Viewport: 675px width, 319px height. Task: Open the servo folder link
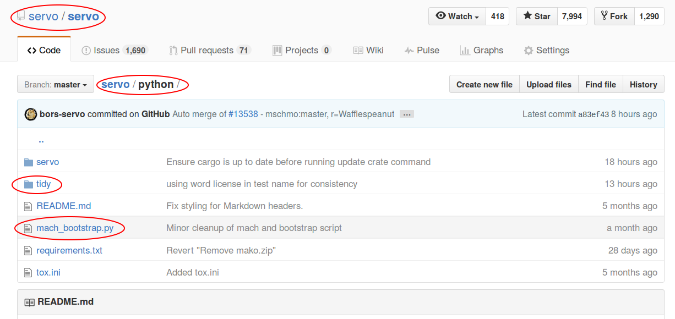(x=48, y=162)
